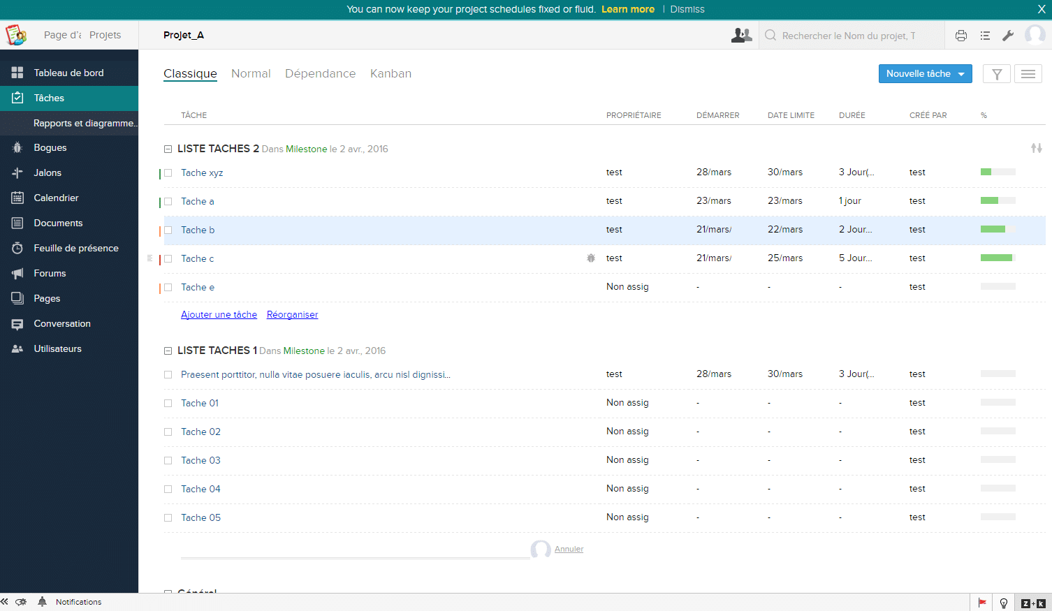Viewport: 1052px width, 611px height.
Task: Click the red flag icon in the status bar
Action: click(982, 602)
